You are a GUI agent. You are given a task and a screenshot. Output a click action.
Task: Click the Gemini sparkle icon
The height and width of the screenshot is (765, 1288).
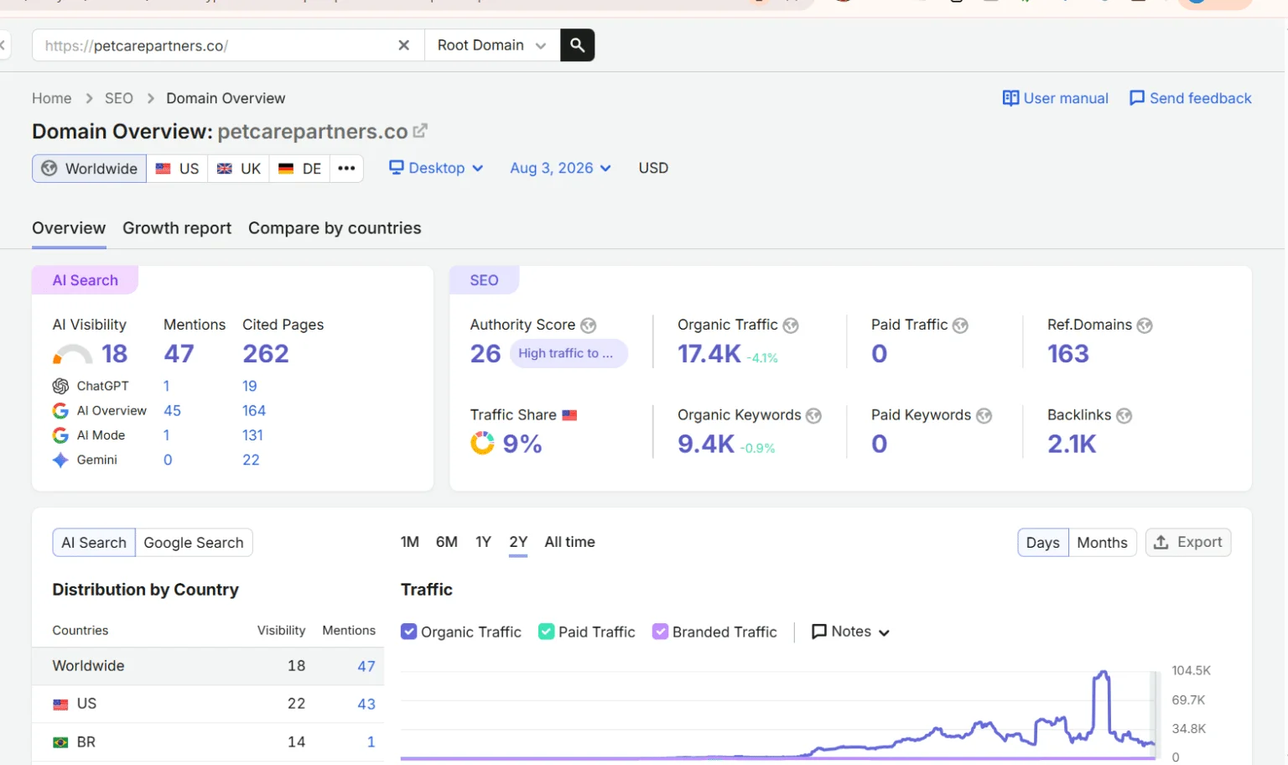[60, 460]
